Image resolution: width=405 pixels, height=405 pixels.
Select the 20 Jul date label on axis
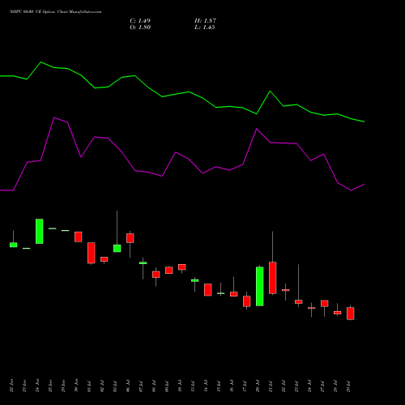258,386
